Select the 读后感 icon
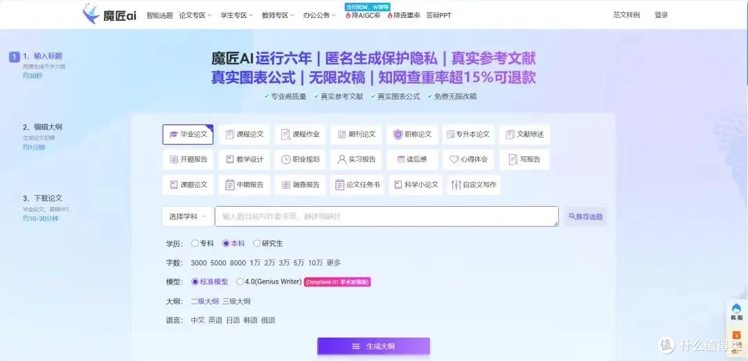 (x=401, y=160)
